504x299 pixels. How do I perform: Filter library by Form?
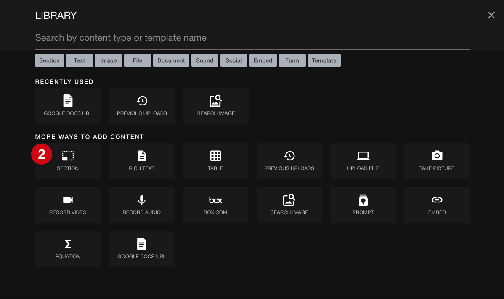tap(292, 60)
